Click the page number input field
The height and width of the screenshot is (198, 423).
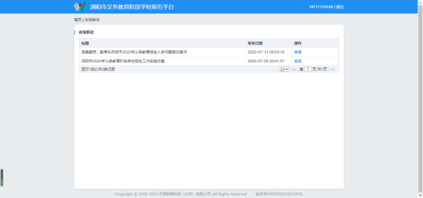[x=308, y=69]
